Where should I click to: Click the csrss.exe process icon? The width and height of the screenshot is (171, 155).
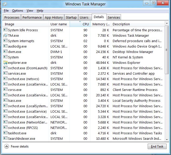5,90
